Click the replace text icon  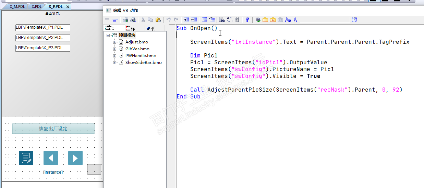229,20
